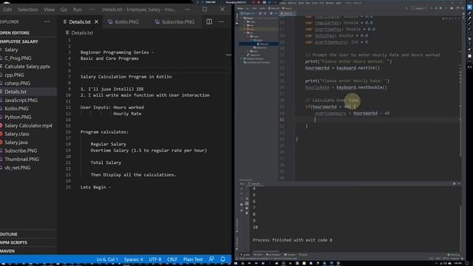Open the feedback icon in status bar
Screen dimensions: 473x266
(211, 259)
